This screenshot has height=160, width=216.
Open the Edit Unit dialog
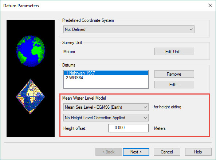coord(174,52)
